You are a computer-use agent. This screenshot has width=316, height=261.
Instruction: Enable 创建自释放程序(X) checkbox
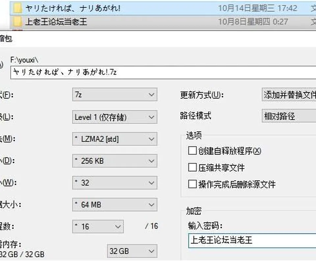click(x=192, y=150)
